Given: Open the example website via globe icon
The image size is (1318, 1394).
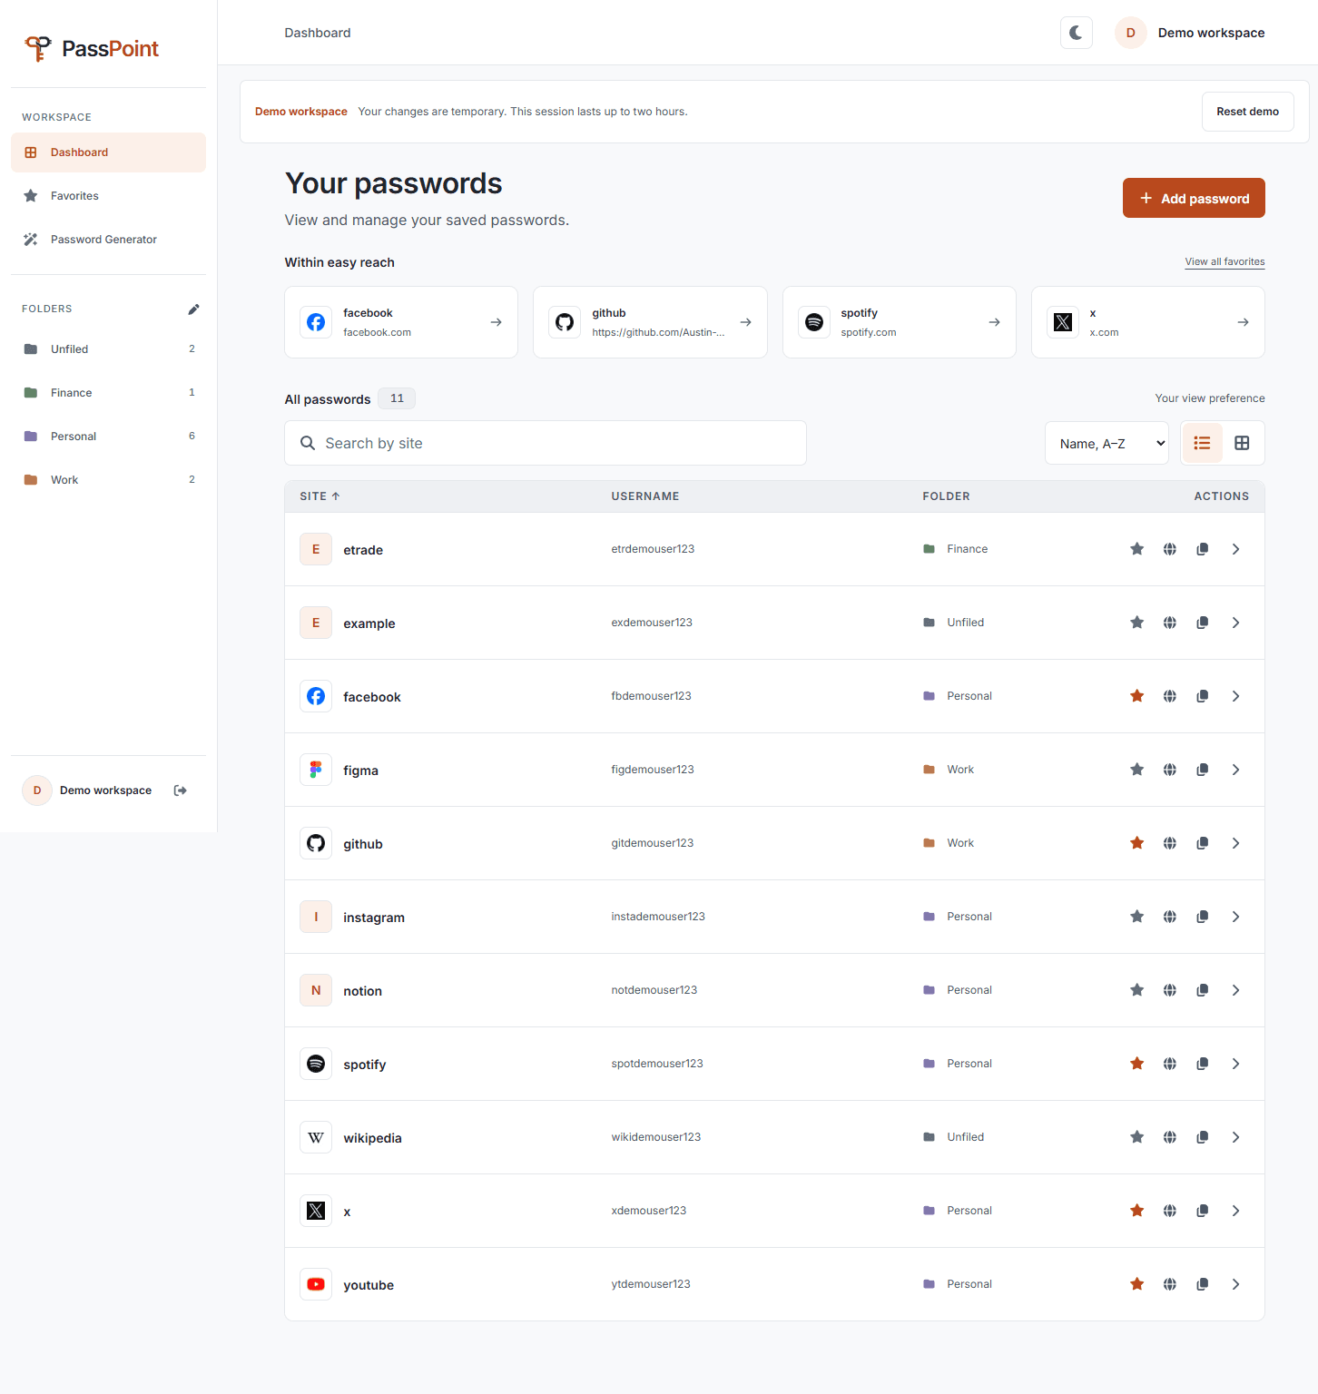Looking at the screenshot, I should point(1170,623).
